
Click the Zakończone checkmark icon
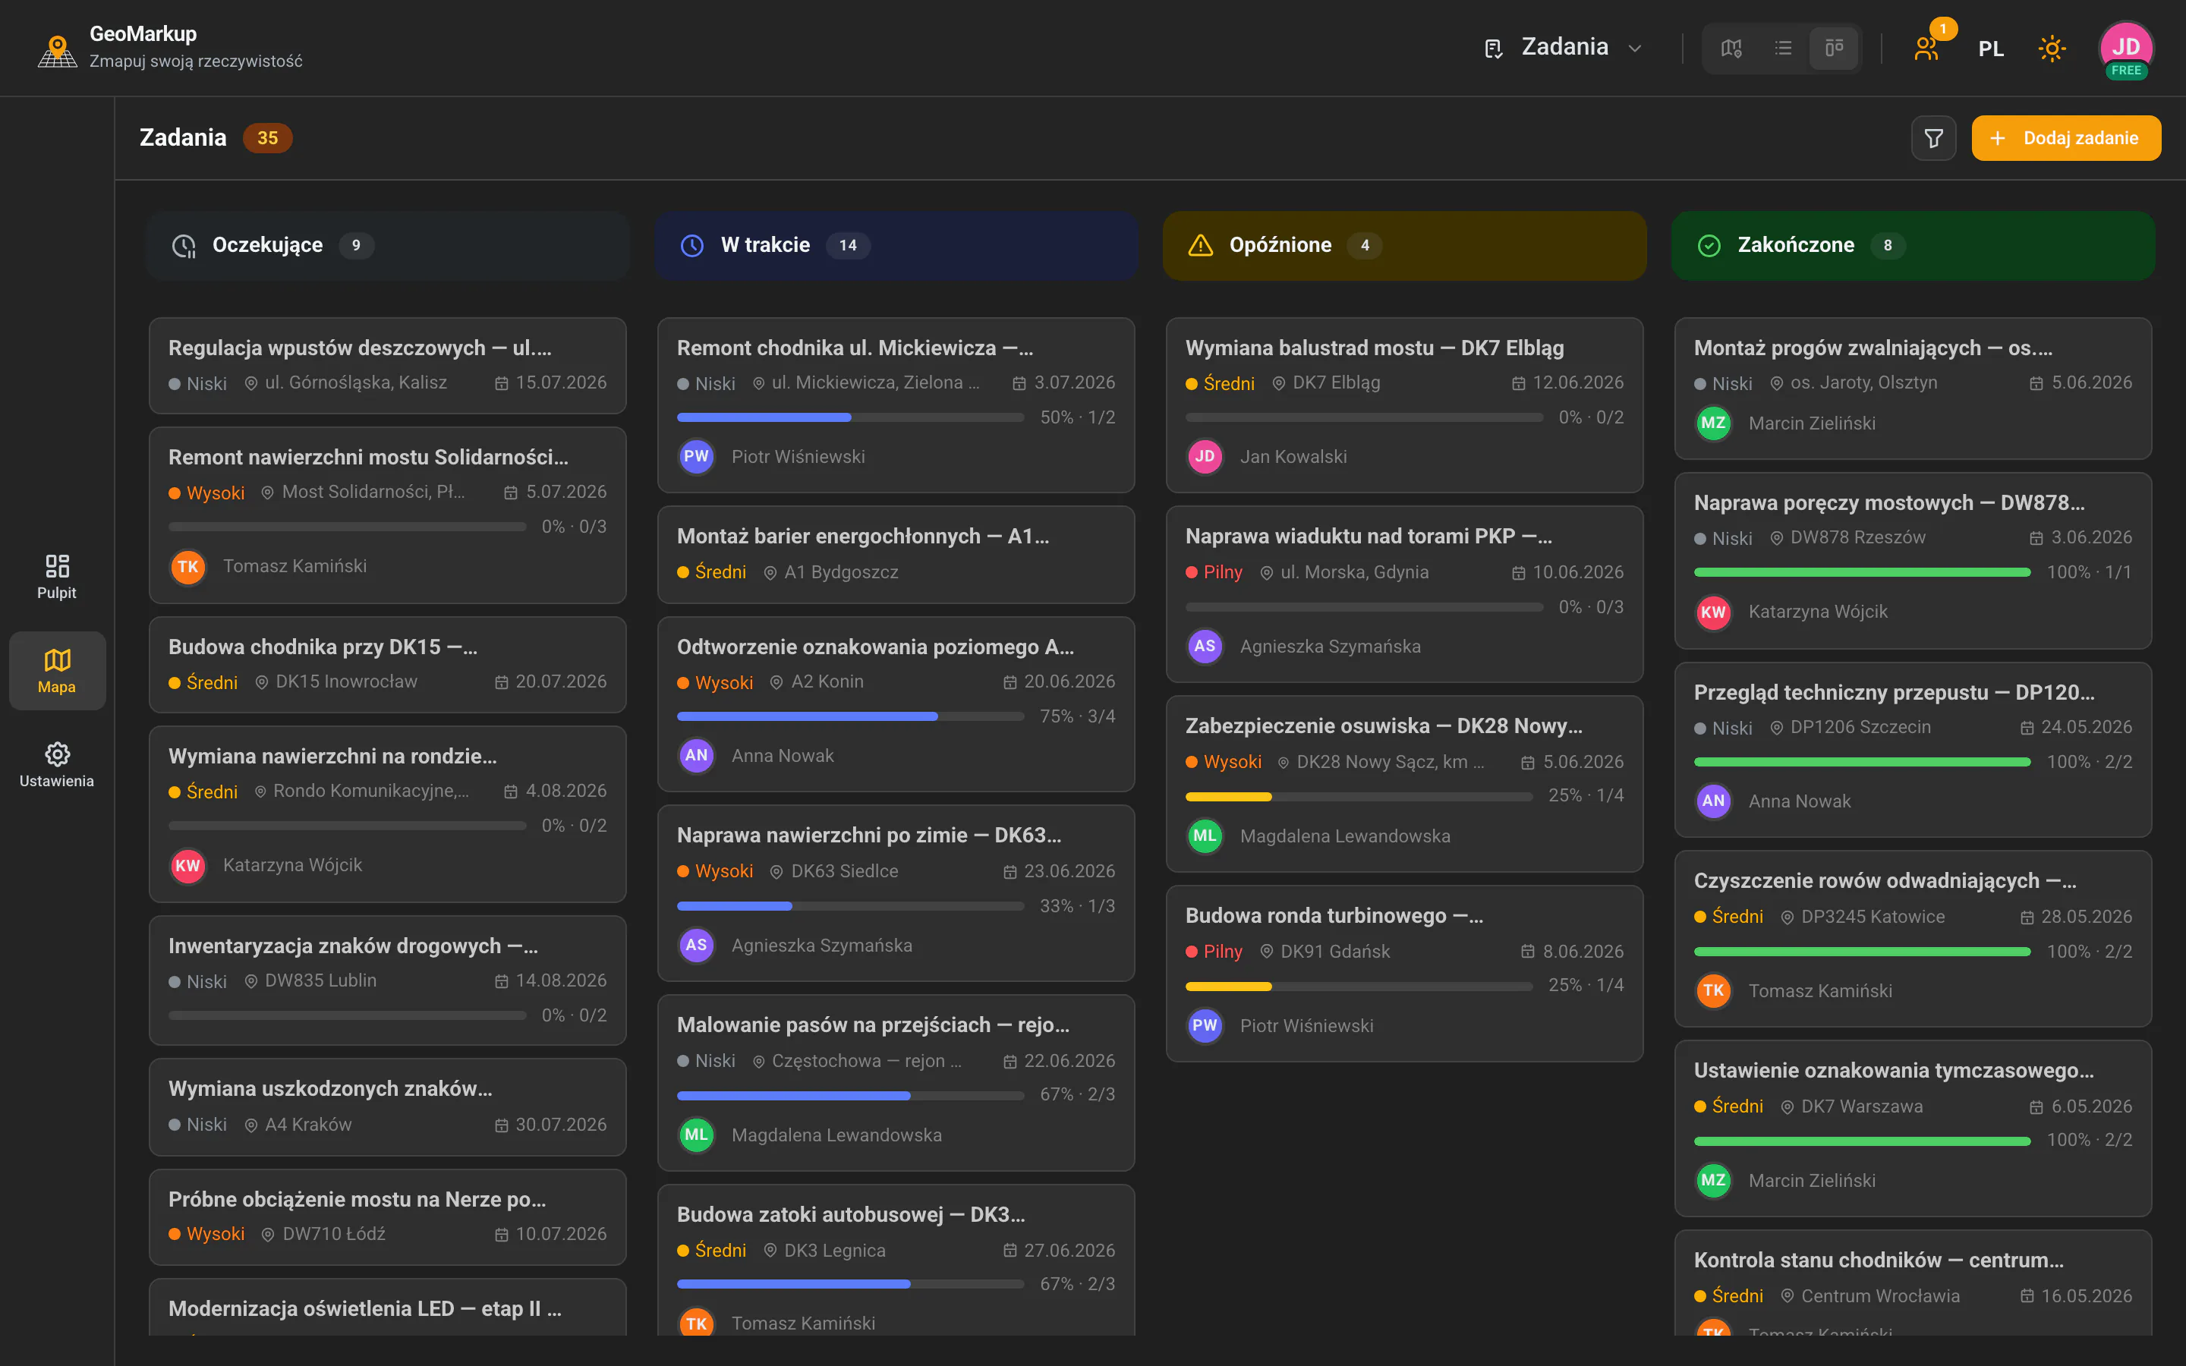point(1709,246)
